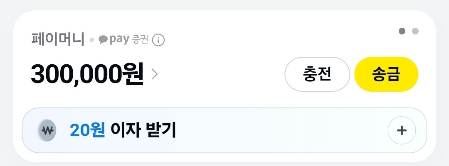This screenshot has width=449, height=166.
Task: Tap the 증권 text label
Action: tap(140, 40)
